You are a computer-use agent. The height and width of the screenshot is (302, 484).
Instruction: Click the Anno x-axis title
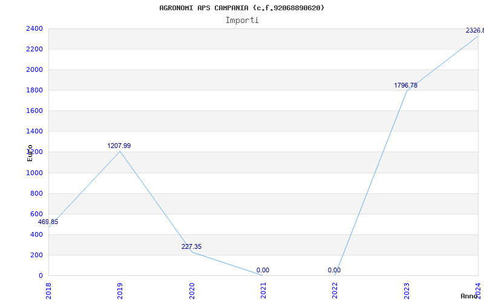pos(469,296)
